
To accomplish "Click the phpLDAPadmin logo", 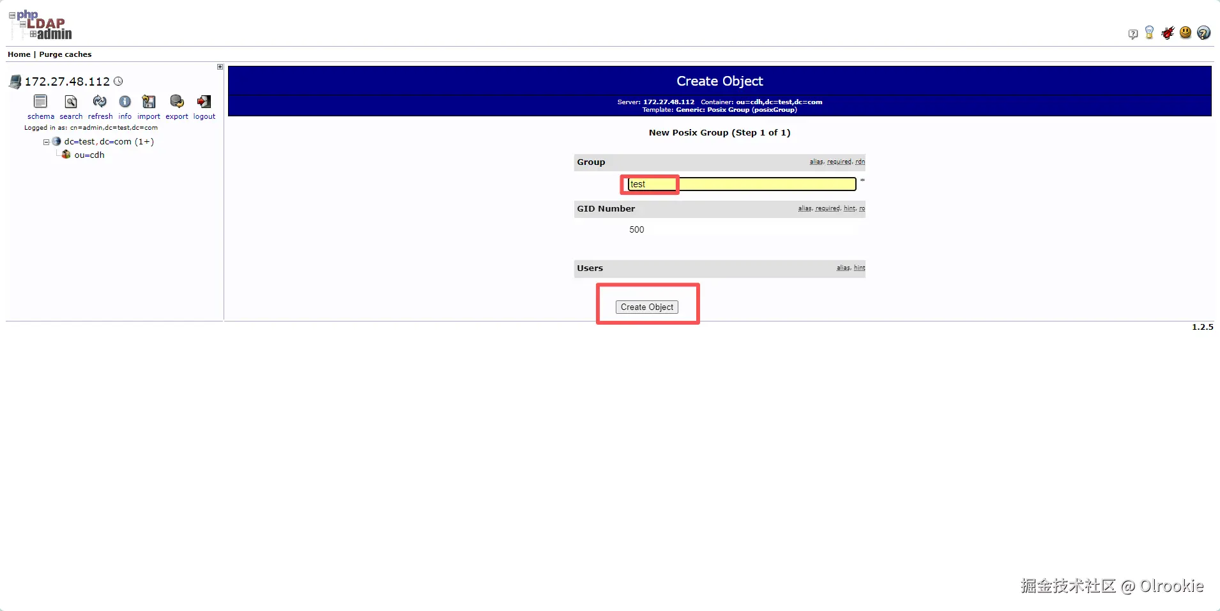I will pyautogui.click(x=40, y=25).
